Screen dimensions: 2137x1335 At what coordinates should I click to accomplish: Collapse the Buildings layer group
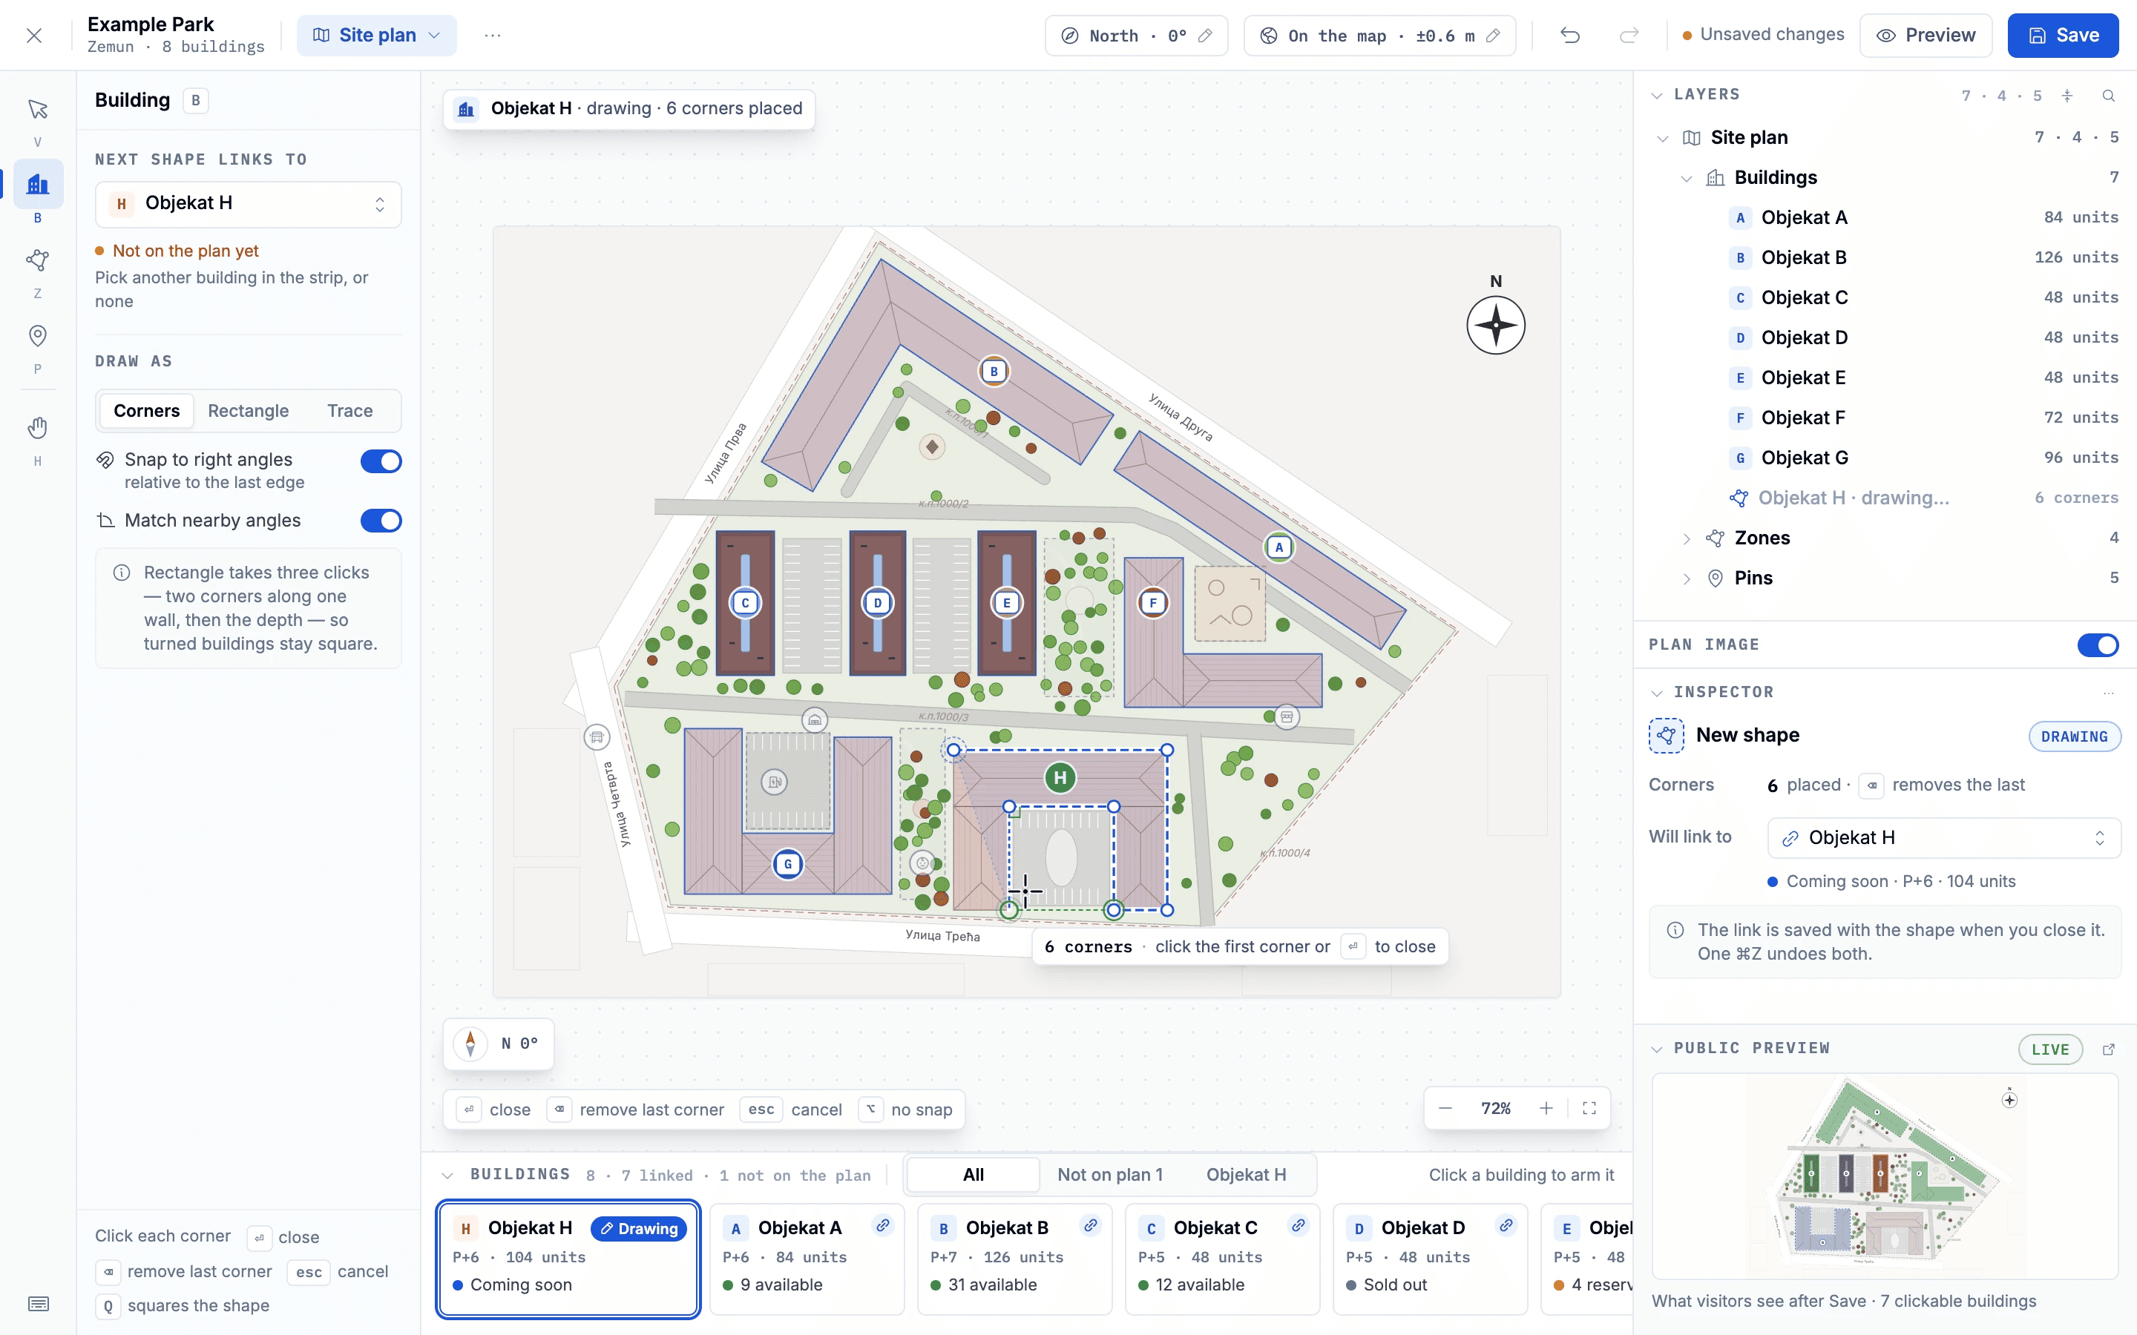point(1687,178)
